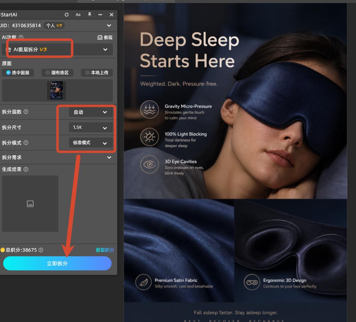Click the 立即拆分 button
356x322 pixels.
click(57, 263)
